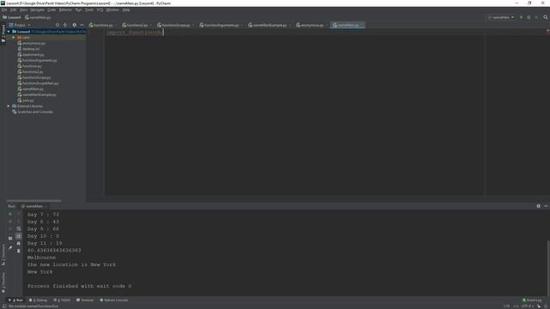Click status bar warning icon at bottom-left
Viewport: 550px width, 309px height.
click(4, 306)
